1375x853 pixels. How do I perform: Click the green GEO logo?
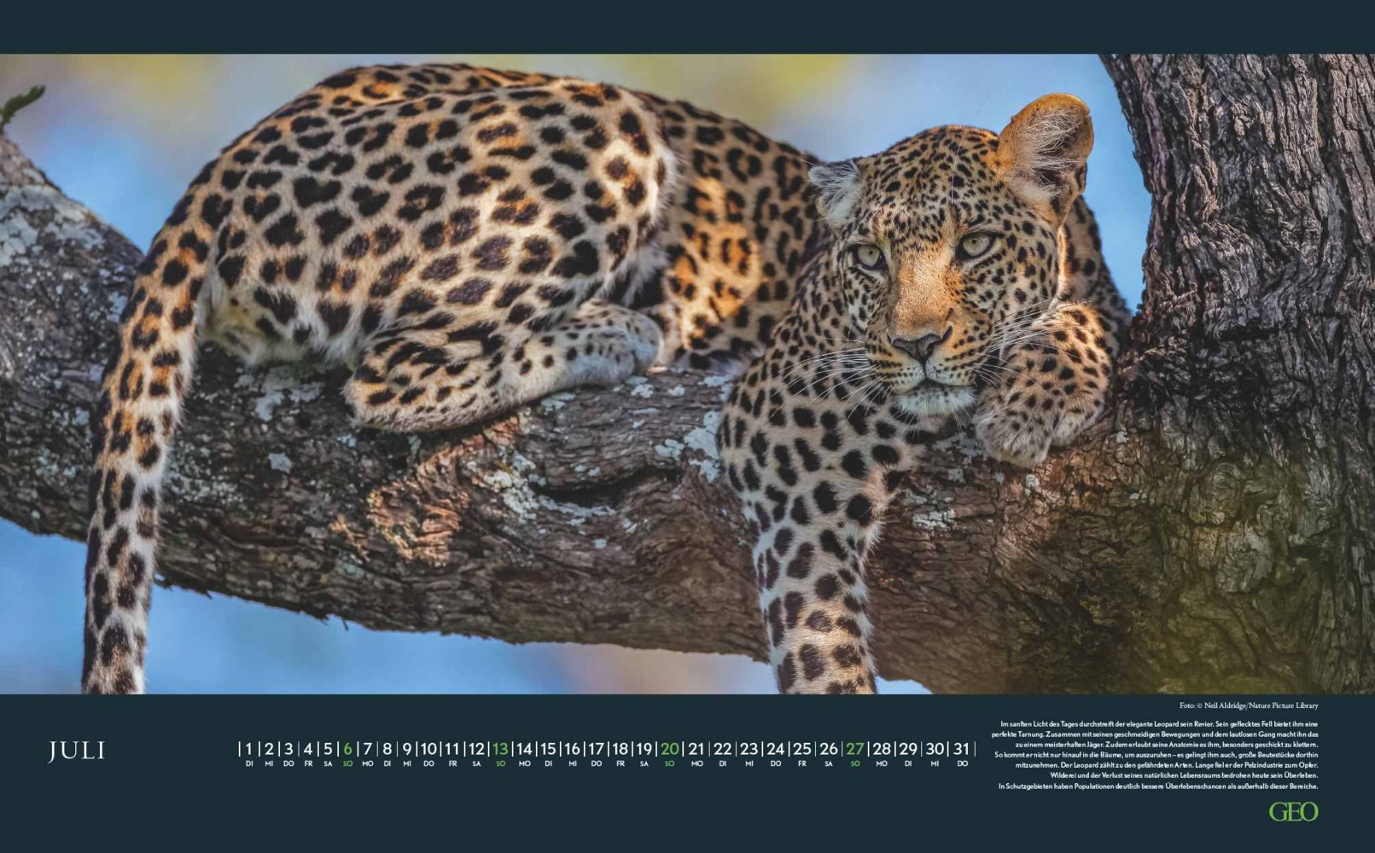point(1293,812)
